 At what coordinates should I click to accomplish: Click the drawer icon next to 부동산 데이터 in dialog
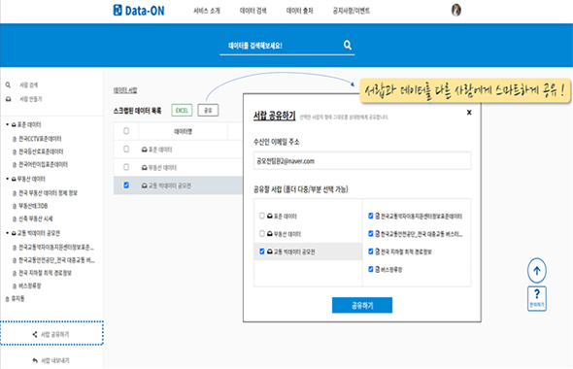tap(270, 234)
